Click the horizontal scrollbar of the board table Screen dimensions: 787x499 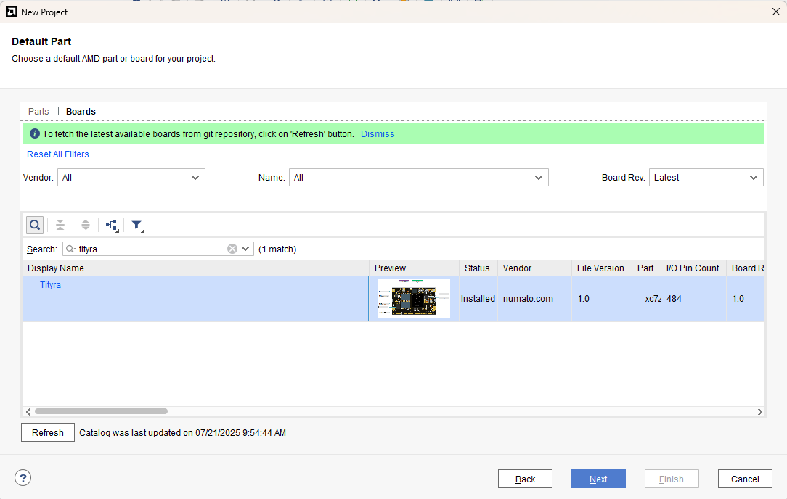coord(102,411)
